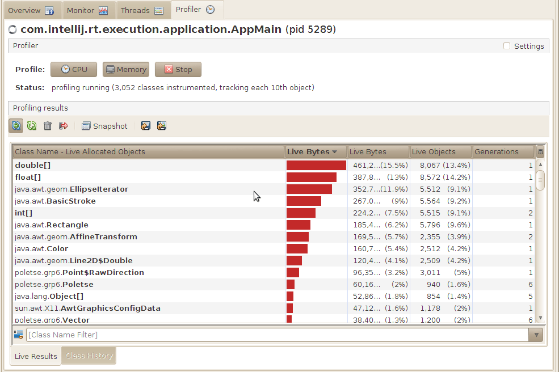Click the red bar for java.awt.BasicStroke

[x=304, y=201]
